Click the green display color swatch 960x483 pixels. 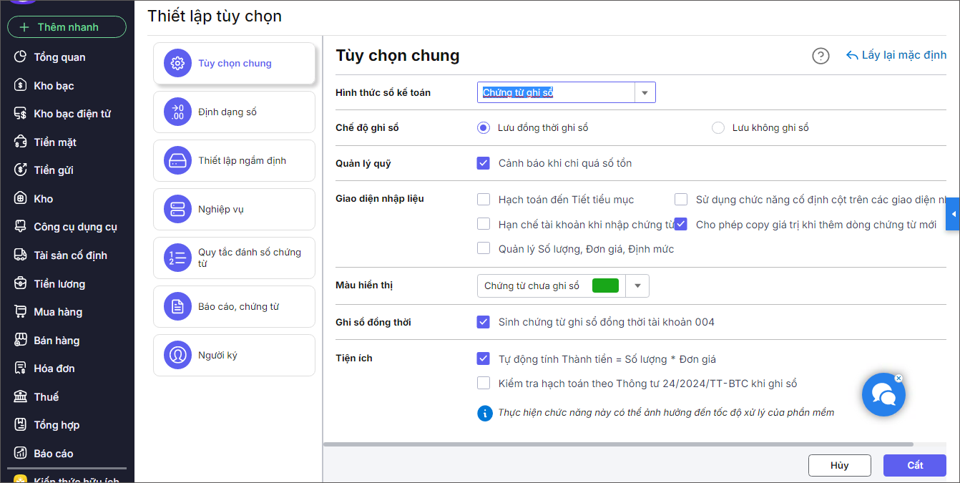pos(605,286)
